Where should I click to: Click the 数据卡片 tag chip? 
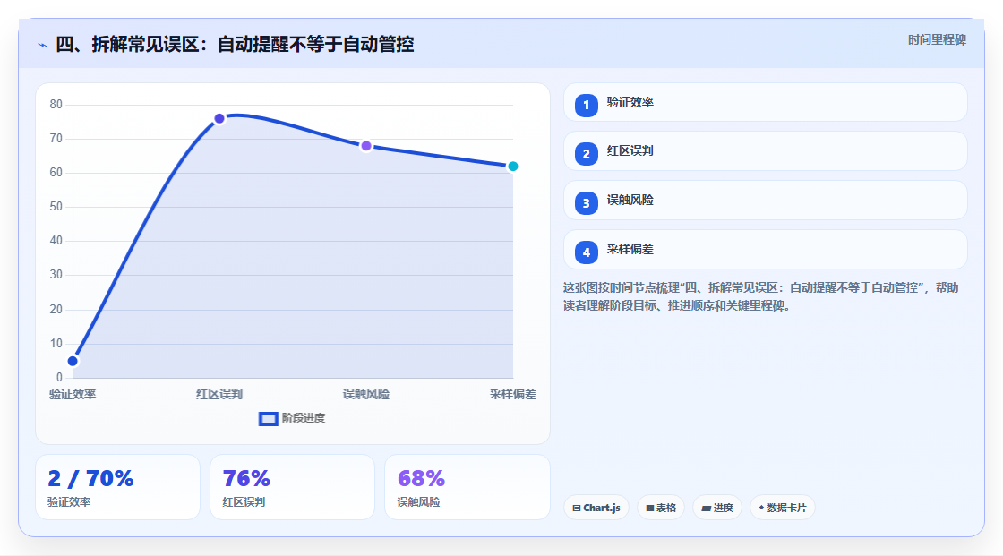(783, 508)
